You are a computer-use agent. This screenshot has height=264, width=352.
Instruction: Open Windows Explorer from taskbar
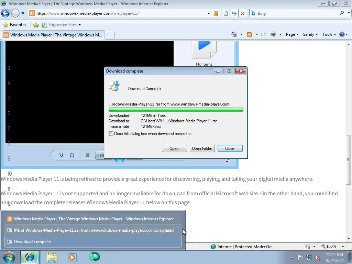click(52, 257)
